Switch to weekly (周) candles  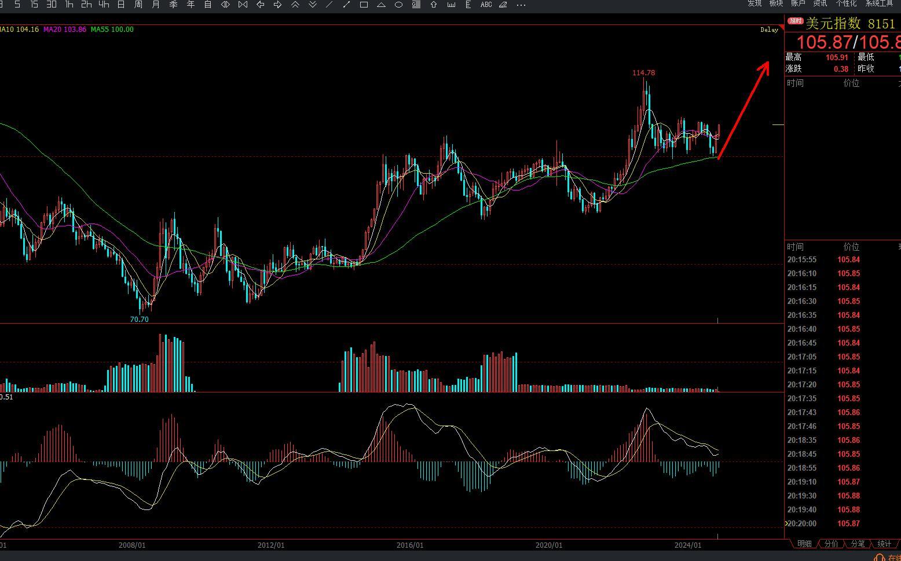click(x=138, y=5)
